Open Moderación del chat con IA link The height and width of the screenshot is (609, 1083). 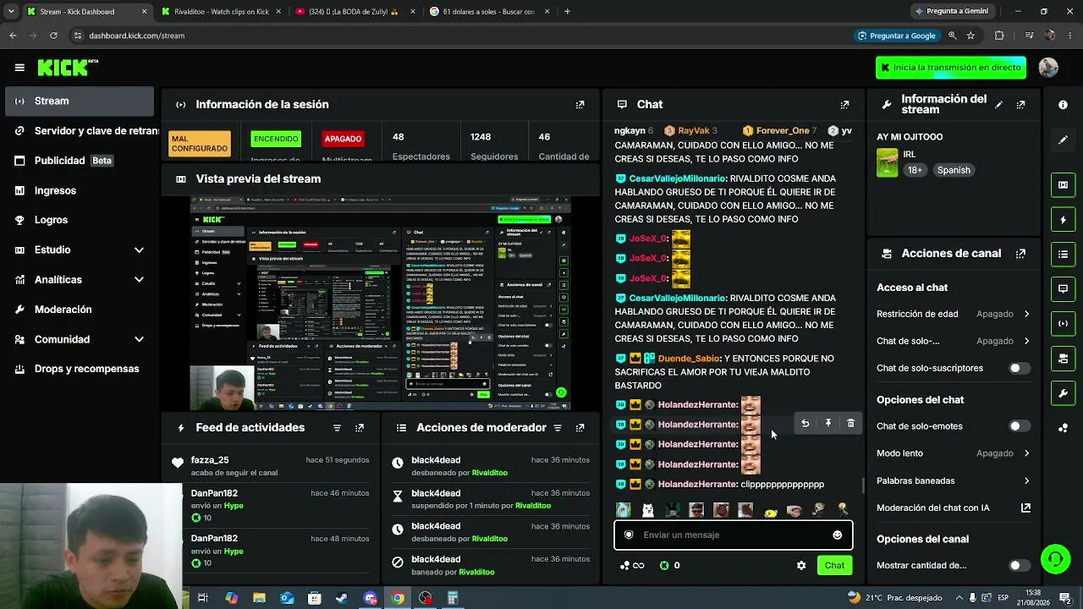coord(954,508)
